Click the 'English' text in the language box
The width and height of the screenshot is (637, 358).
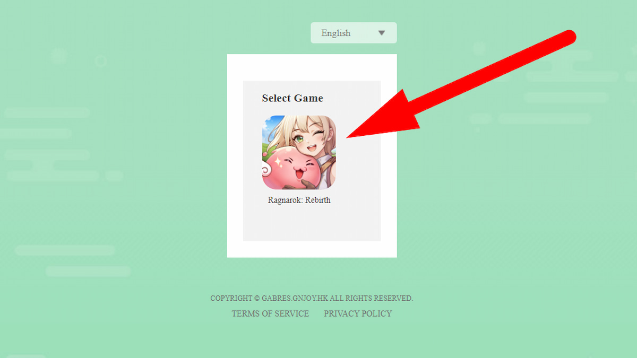coord(335,33)
